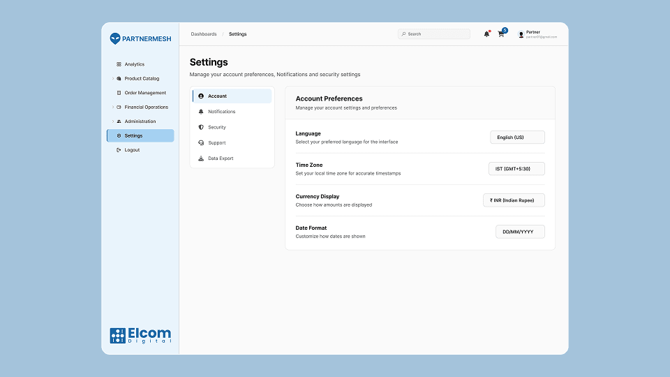Expand the Financial Operations chevron

click(112, 108)
